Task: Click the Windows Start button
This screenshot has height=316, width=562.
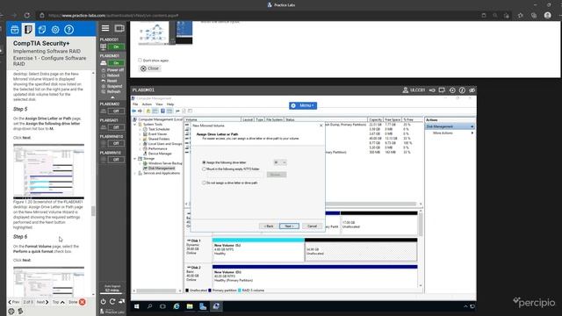Action: (137, 306)
